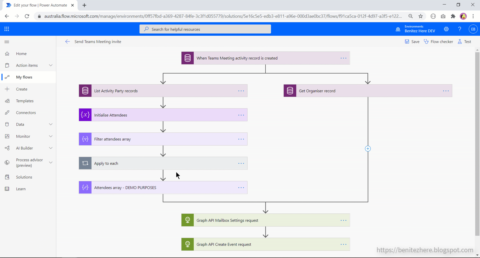Click the browser address bar URL
480x258 pixels.
223,16
